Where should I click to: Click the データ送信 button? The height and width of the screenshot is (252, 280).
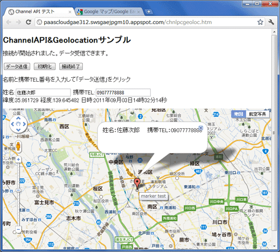tap(17, 67)
